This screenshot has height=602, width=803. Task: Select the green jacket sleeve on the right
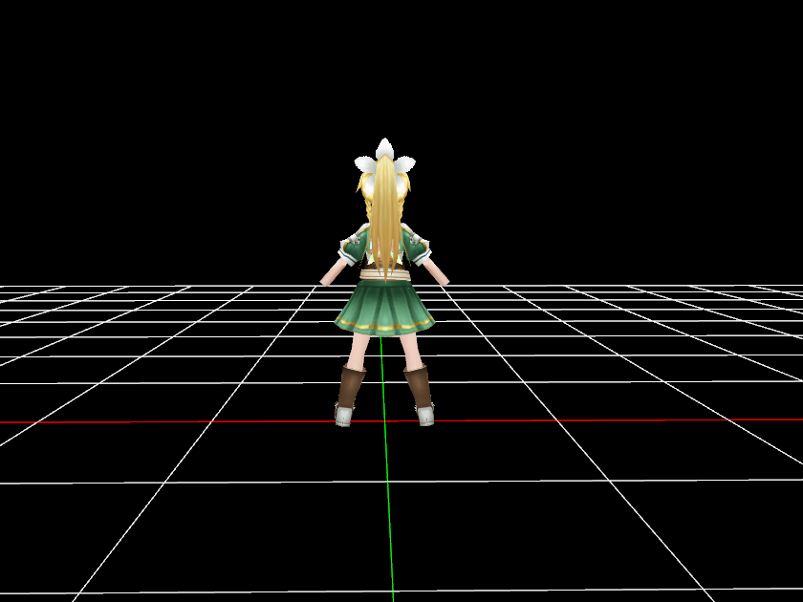click(x=418, y=248)
